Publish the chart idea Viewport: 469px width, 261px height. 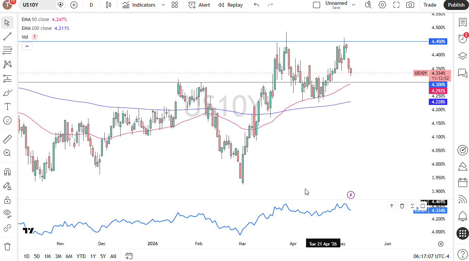tap(456, 5)
